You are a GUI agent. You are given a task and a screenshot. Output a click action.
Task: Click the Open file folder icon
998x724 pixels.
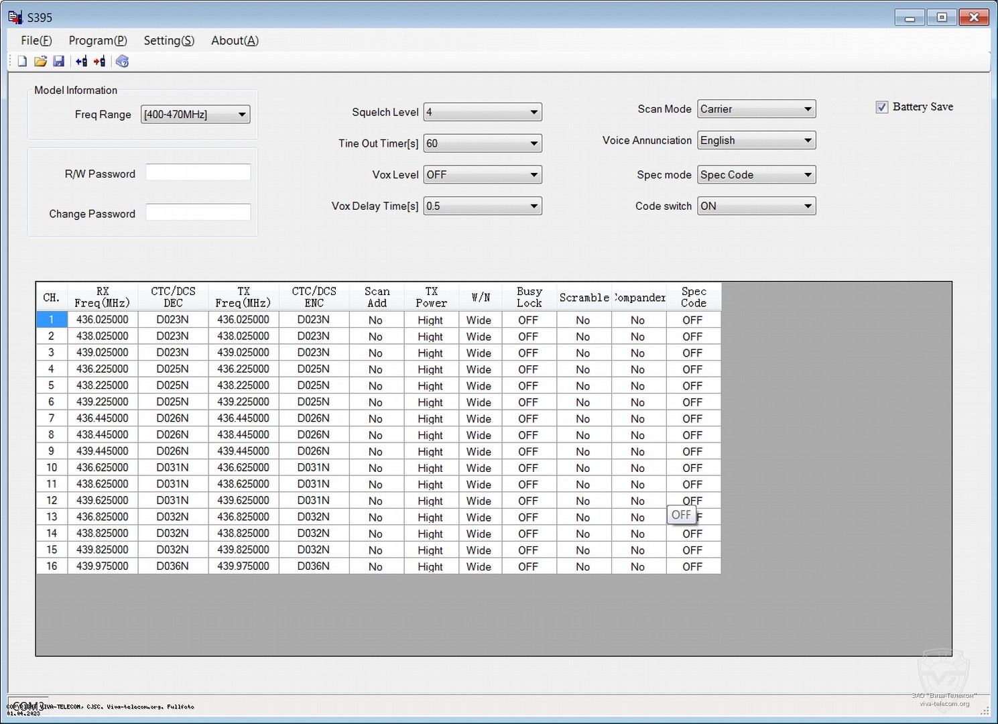pyautogui.click(x=40, y=62)
